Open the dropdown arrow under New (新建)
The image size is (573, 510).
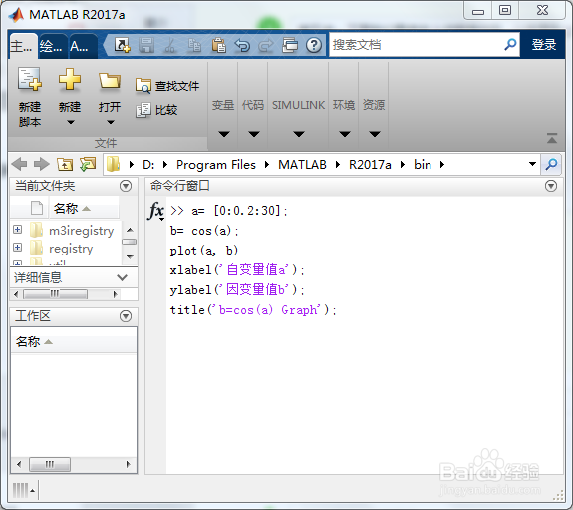(x=70, y=123)
